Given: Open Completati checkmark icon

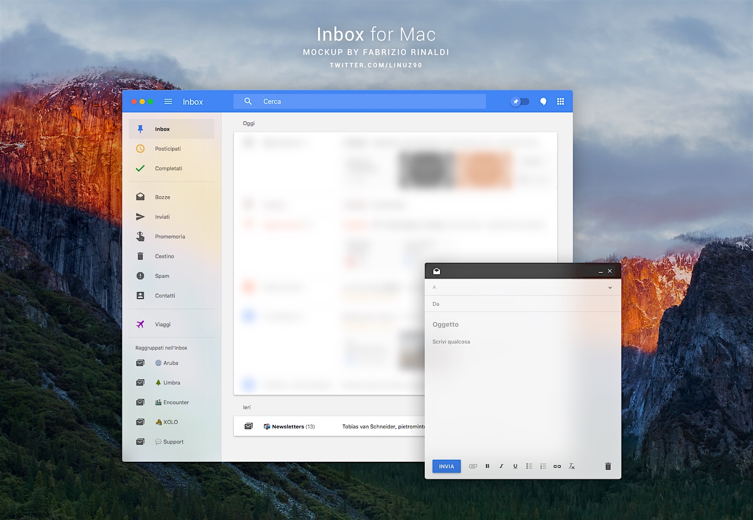Looking at the screenshot, I should [x=141, y=168].
